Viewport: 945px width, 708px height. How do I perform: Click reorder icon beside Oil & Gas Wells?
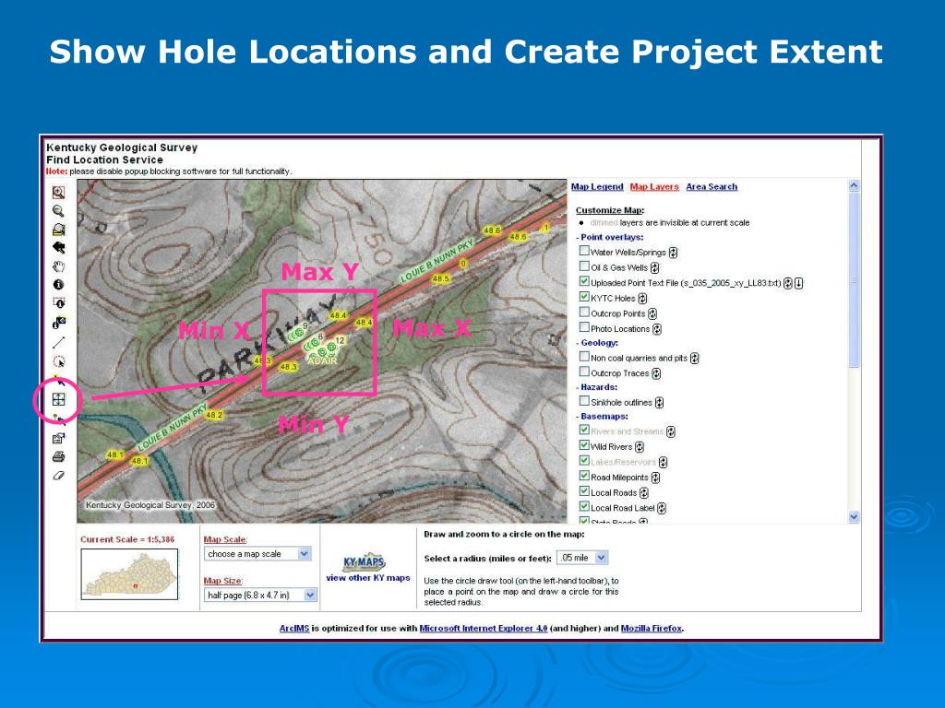click(x=654, y=268)
